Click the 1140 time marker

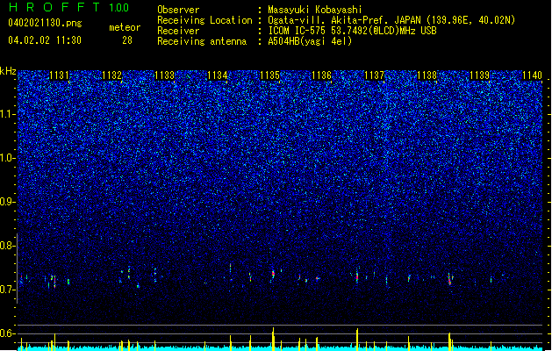pos(533,75)
